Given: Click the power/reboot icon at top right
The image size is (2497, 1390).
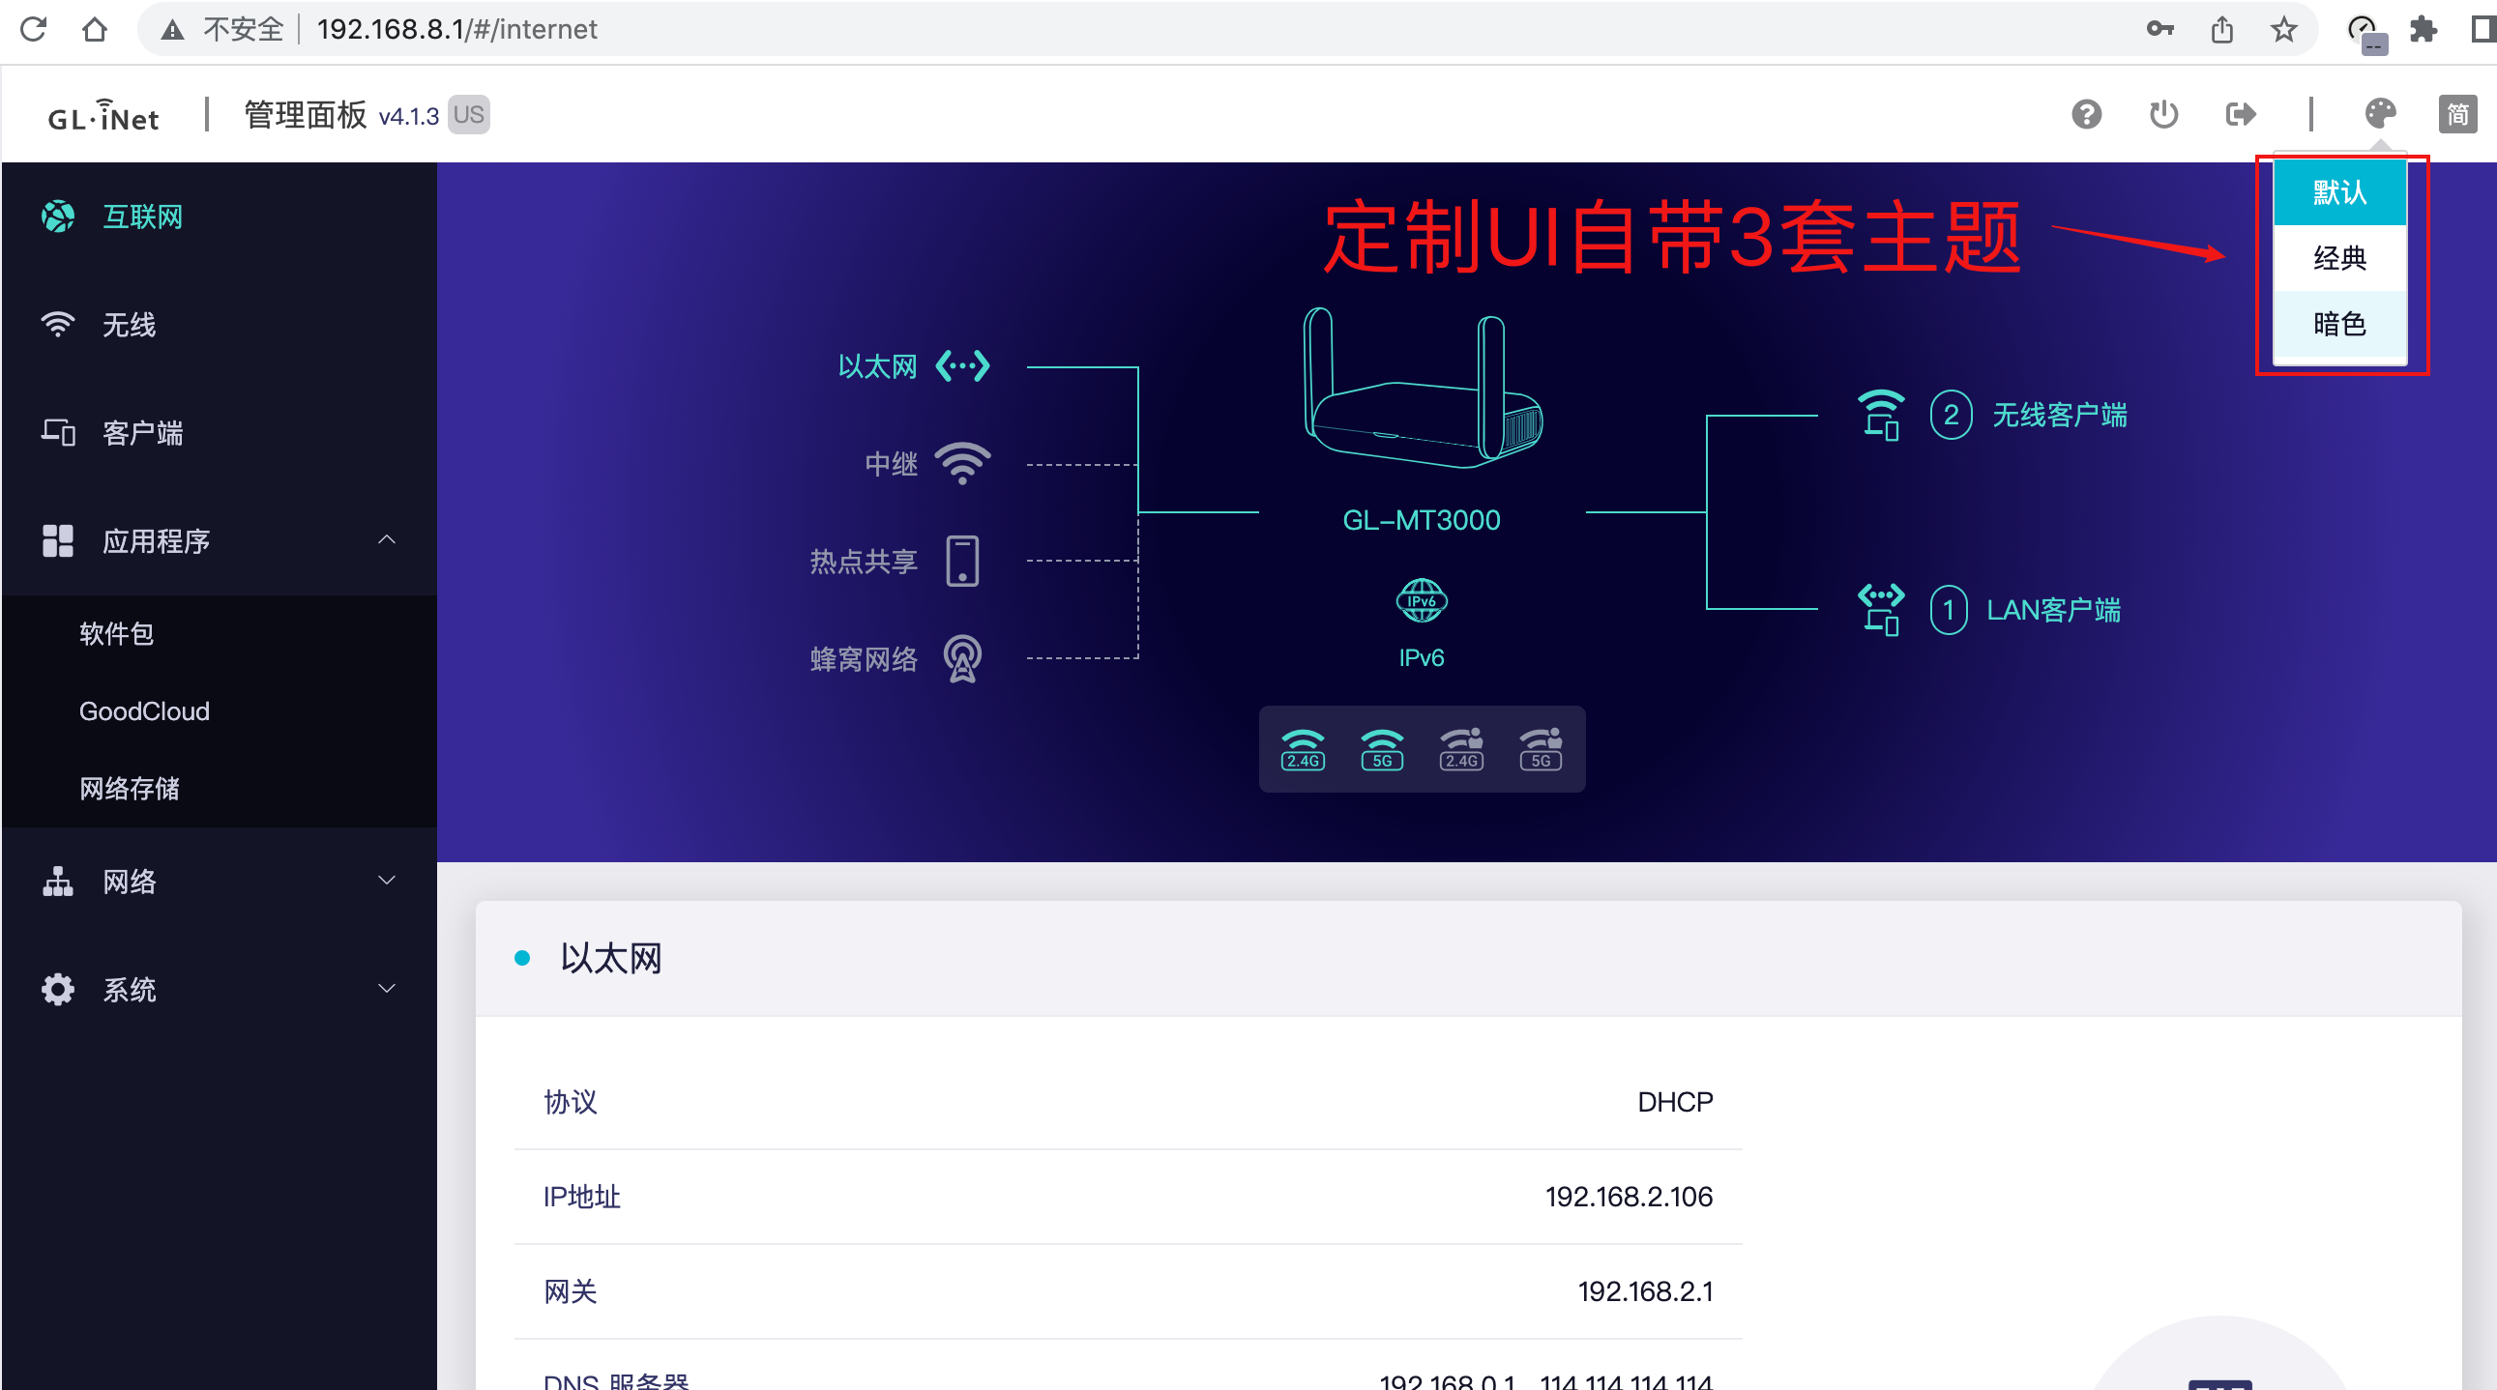Looking at the screenshot, I should click(2162, 113).
